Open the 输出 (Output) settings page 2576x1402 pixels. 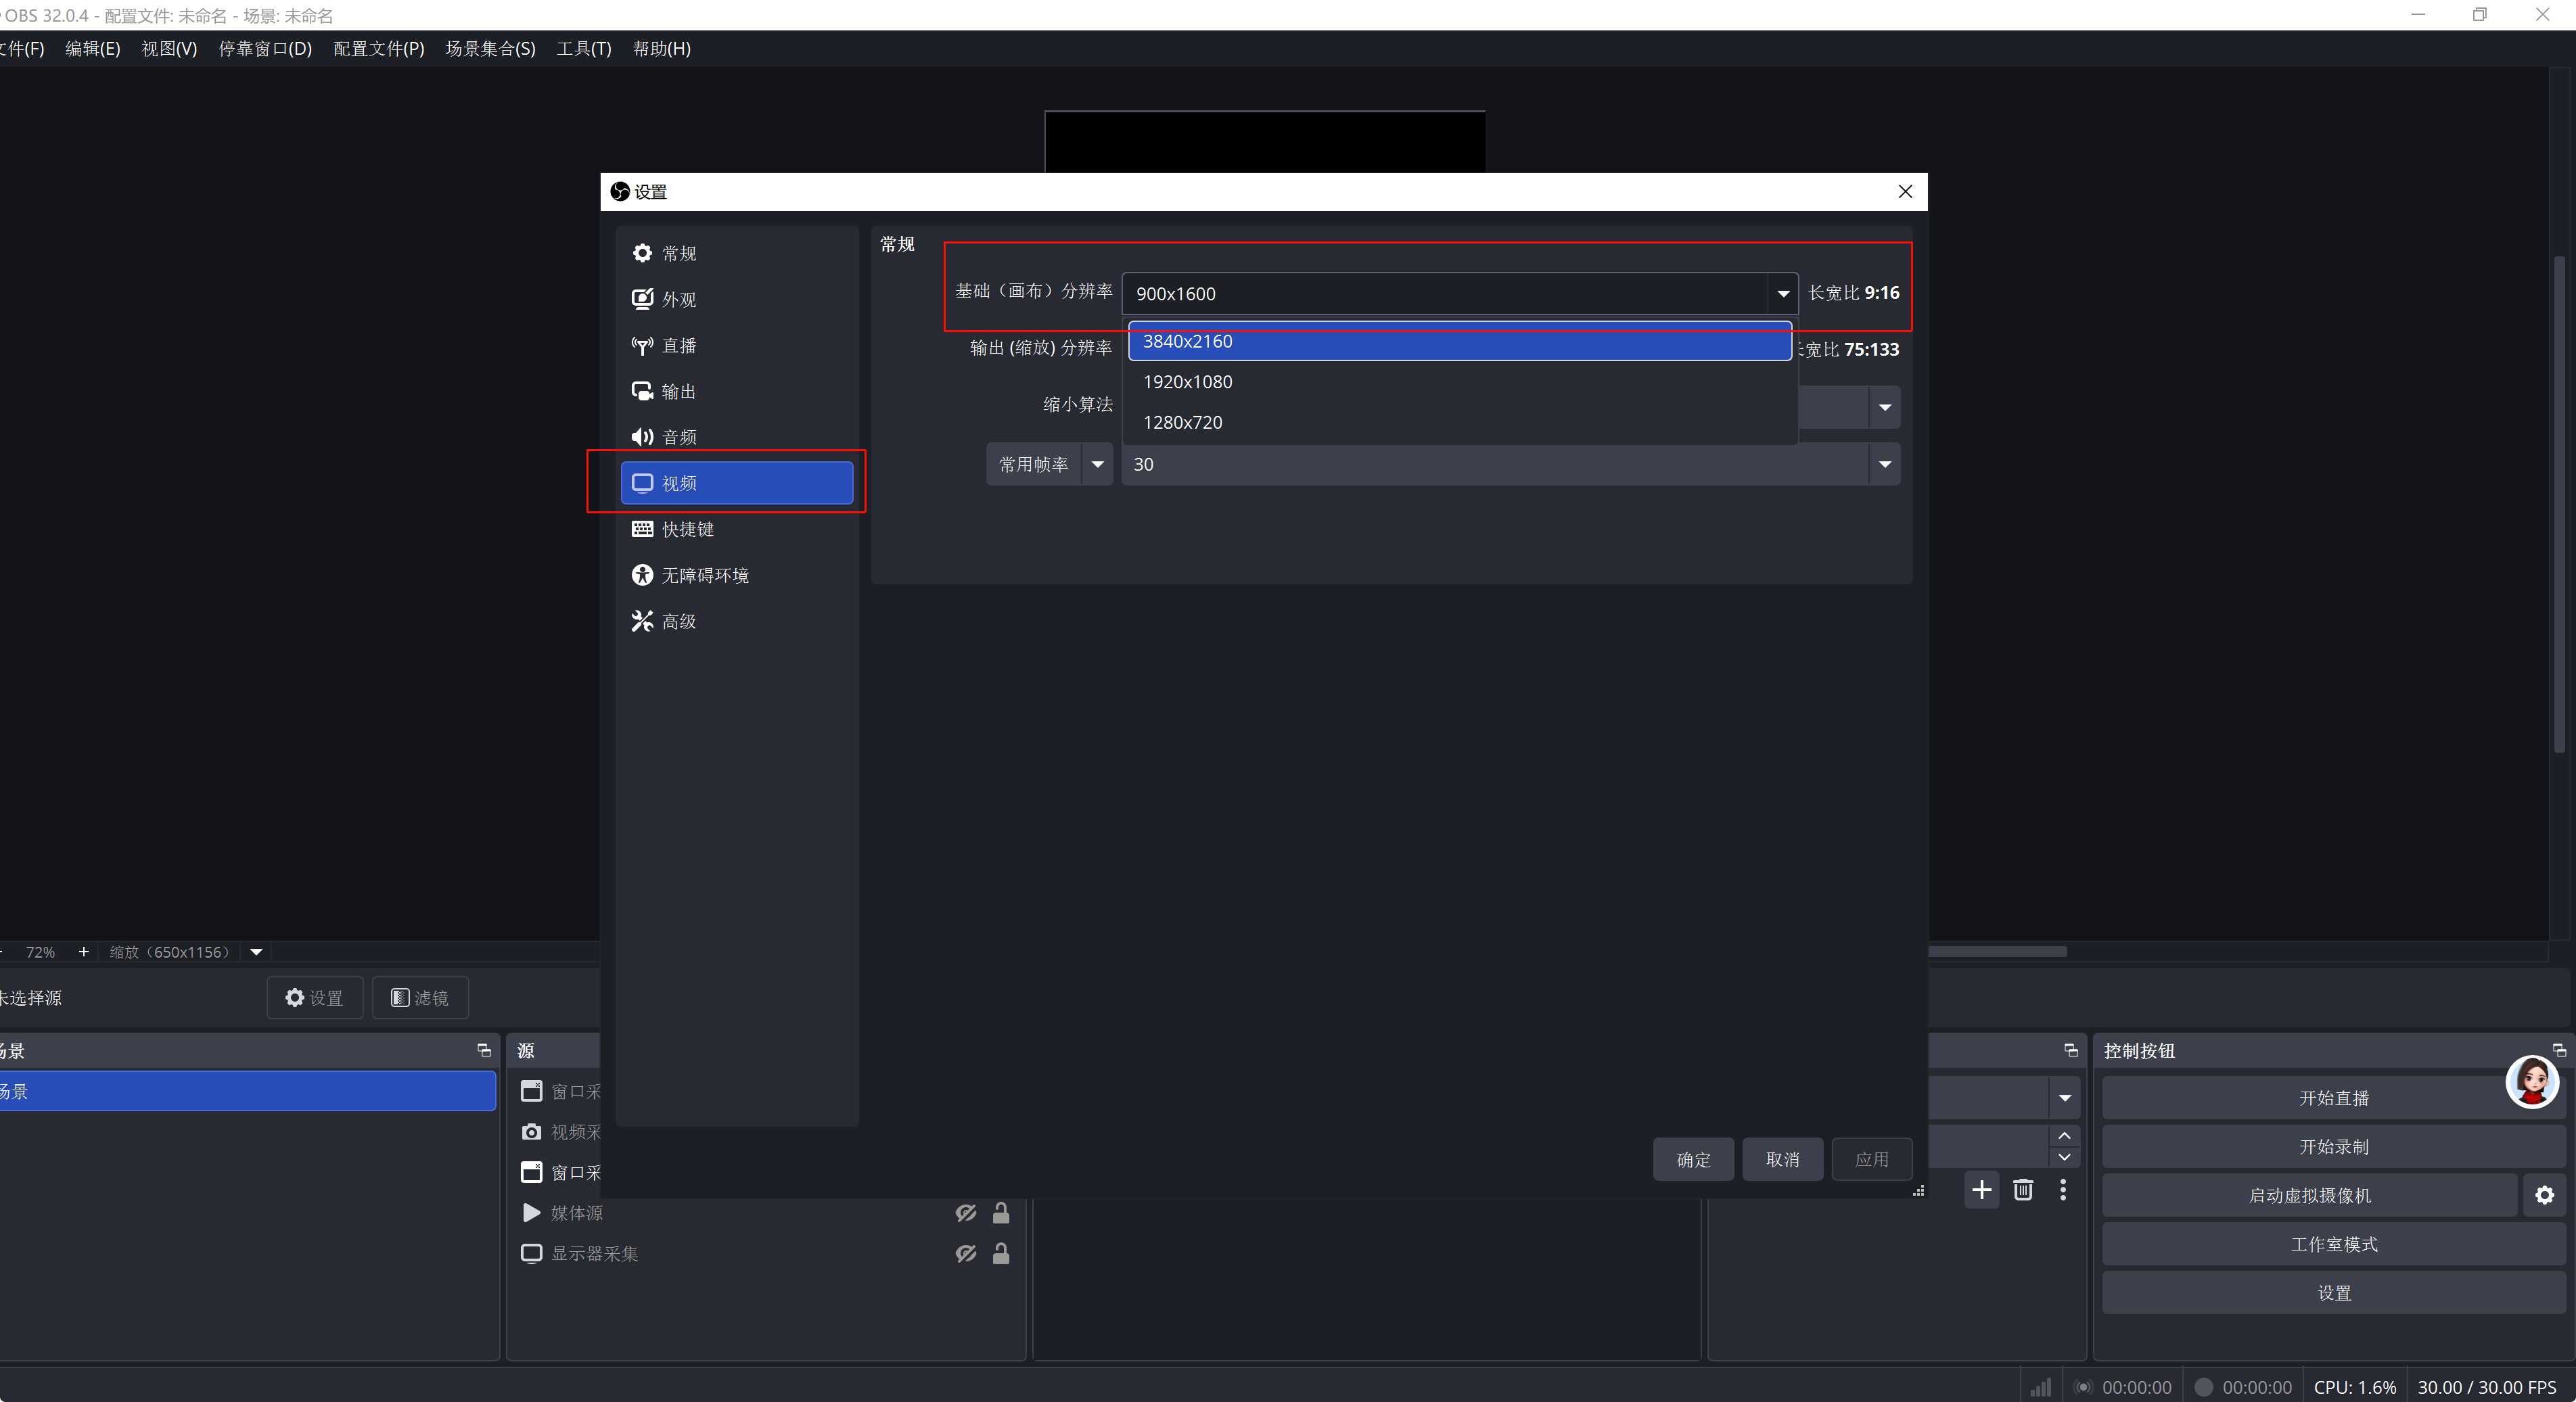679,391
